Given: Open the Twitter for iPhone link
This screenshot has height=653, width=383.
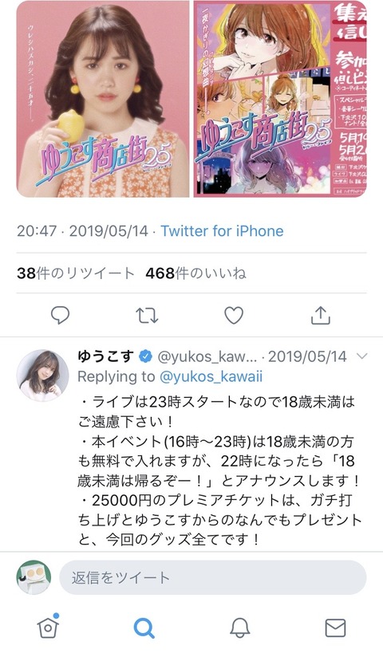Looking at the screenshot, I should tap(222, 231).
